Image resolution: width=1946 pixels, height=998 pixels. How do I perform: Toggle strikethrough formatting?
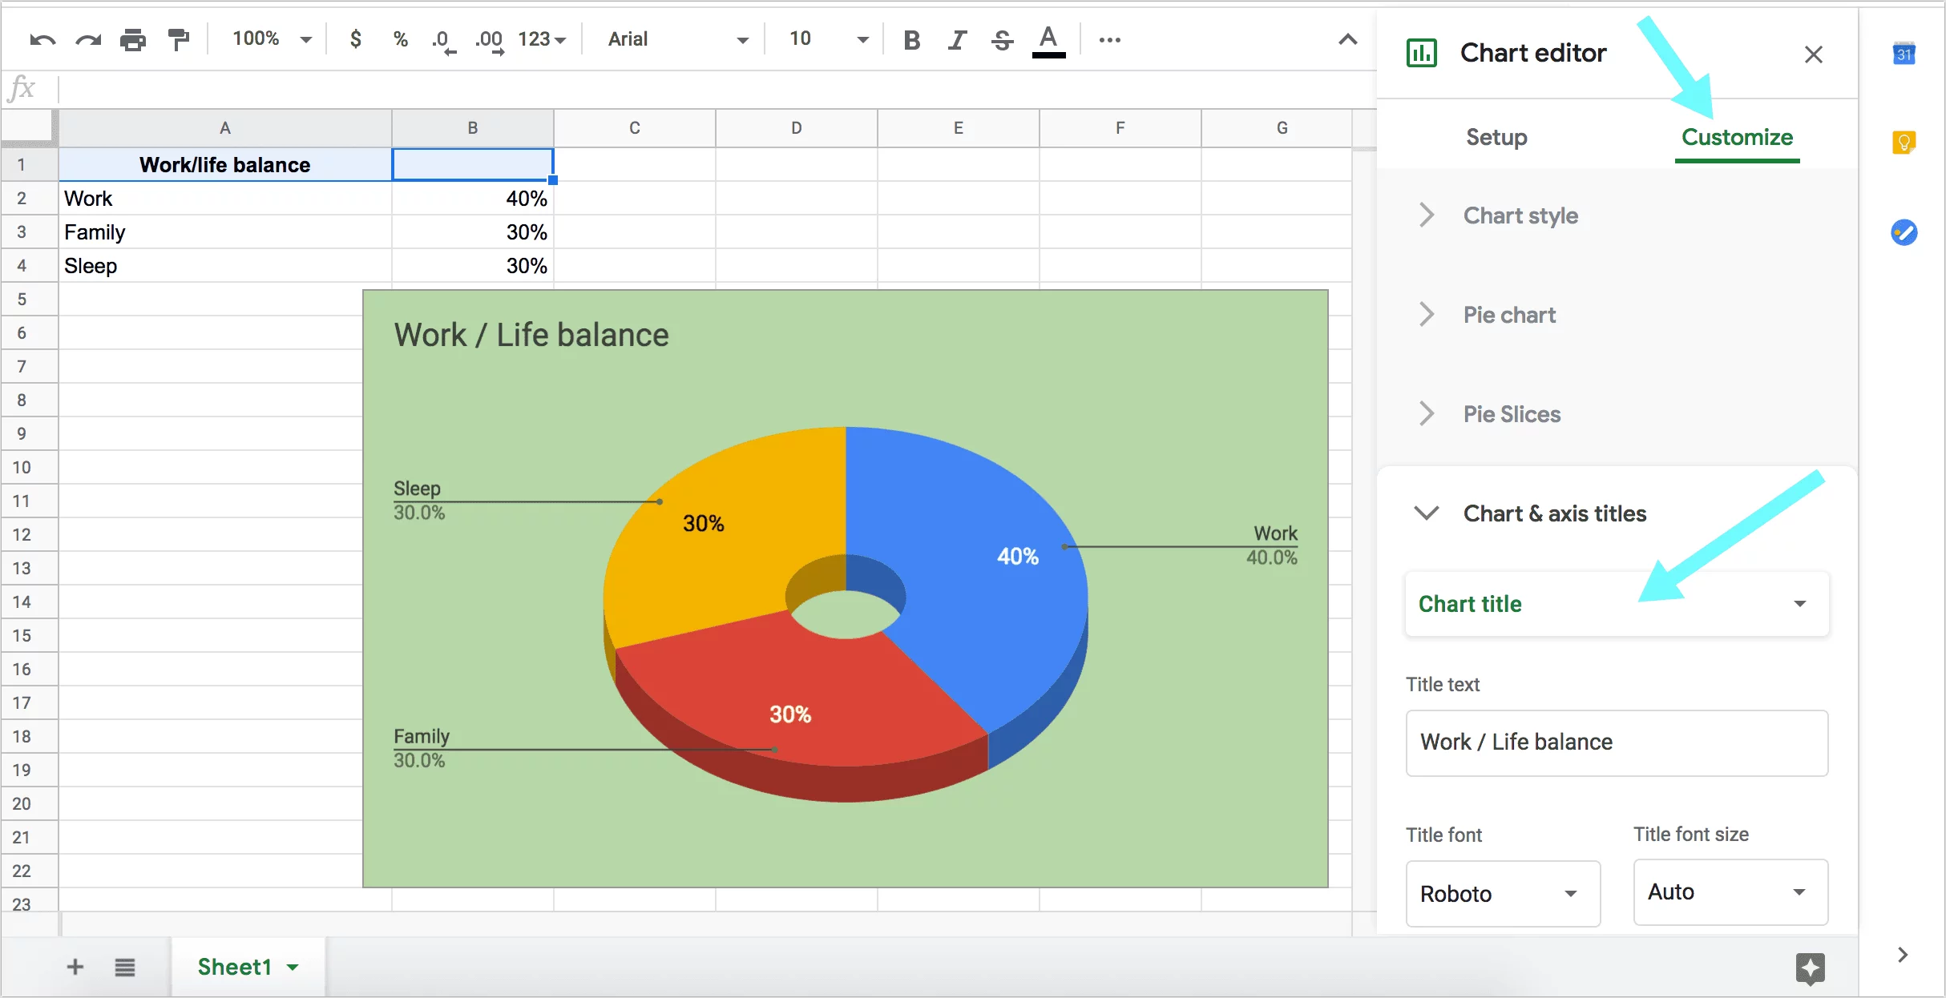point(1002,39)
